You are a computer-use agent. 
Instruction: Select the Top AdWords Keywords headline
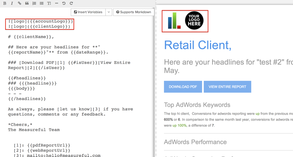tap(197, 105)
